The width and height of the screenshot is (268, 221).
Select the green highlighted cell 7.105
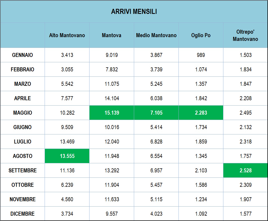(156, 113)
